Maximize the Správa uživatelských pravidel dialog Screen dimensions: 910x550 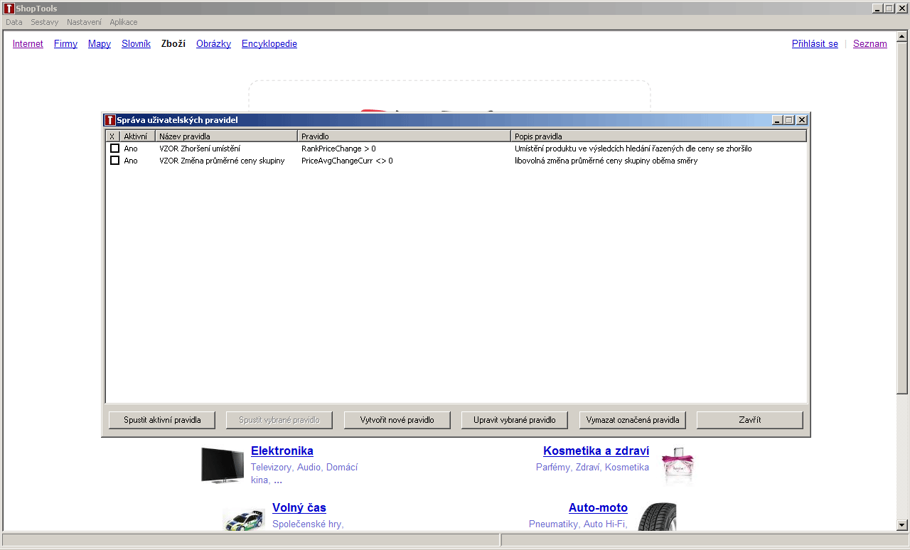coord(789,120)
